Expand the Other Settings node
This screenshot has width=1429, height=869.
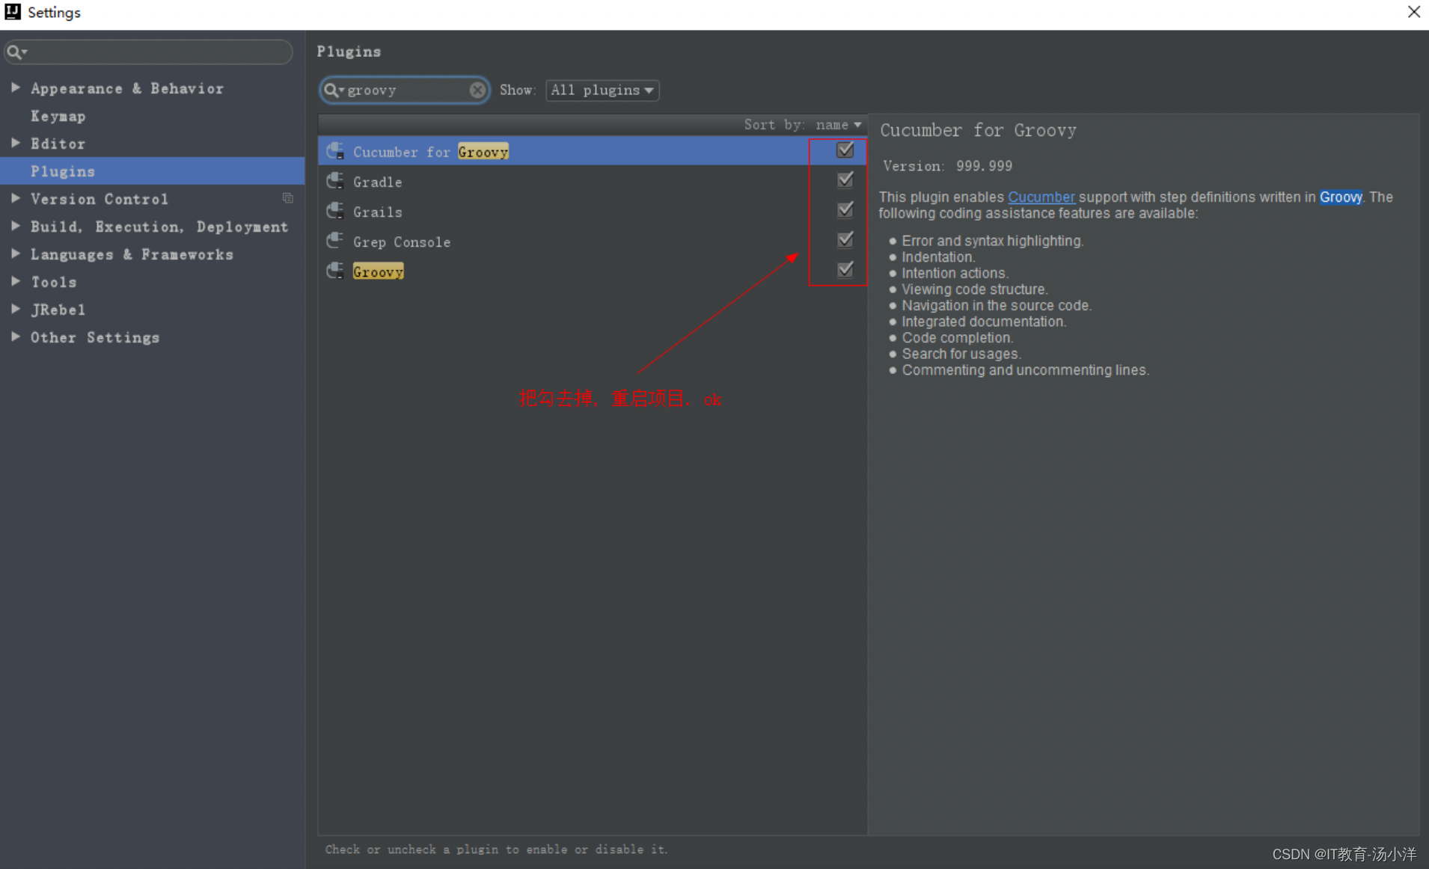click(x=15, y=337)
